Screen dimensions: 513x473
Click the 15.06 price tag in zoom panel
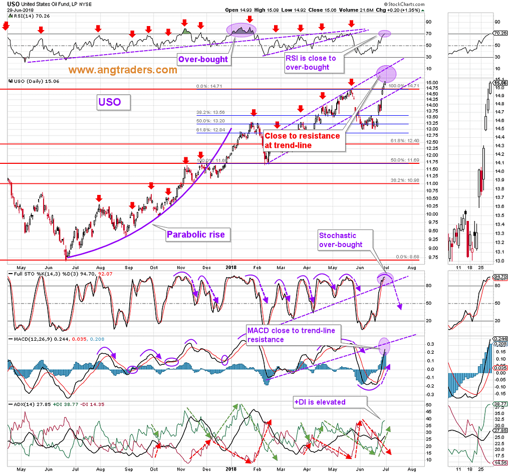501,83
